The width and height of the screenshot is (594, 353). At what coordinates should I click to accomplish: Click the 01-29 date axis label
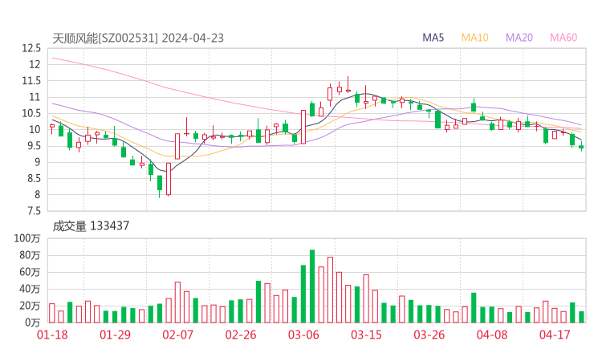point(115,335)
